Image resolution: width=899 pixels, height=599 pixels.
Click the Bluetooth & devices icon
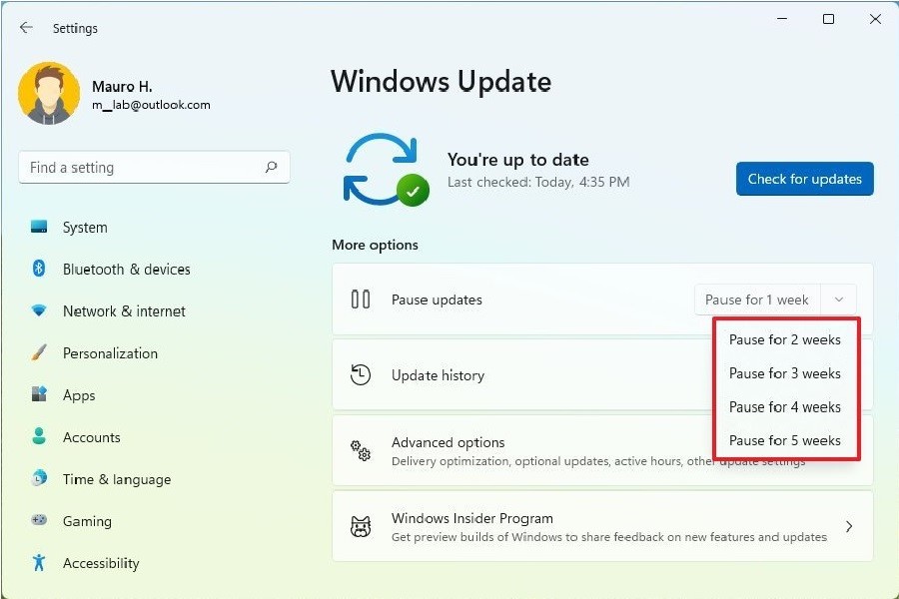(39, 270)
